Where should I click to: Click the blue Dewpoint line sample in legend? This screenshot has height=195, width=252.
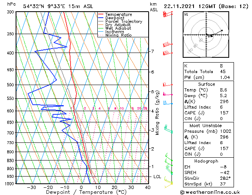pyautogui.click(x=101, y=18)
